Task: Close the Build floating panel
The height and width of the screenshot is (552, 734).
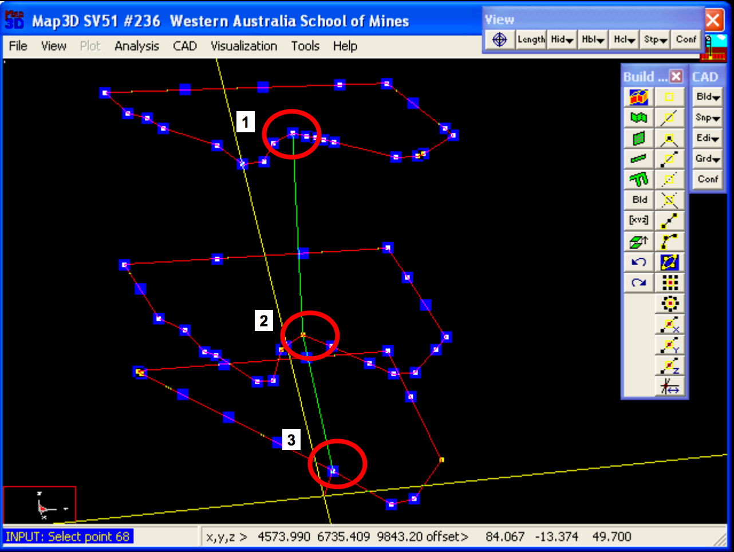Action: pos(676,76)
